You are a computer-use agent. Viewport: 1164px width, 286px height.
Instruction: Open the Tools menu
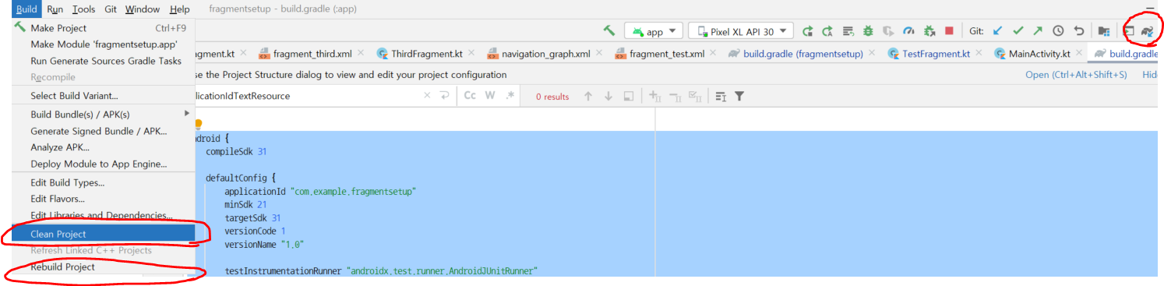tap(83, 9)
